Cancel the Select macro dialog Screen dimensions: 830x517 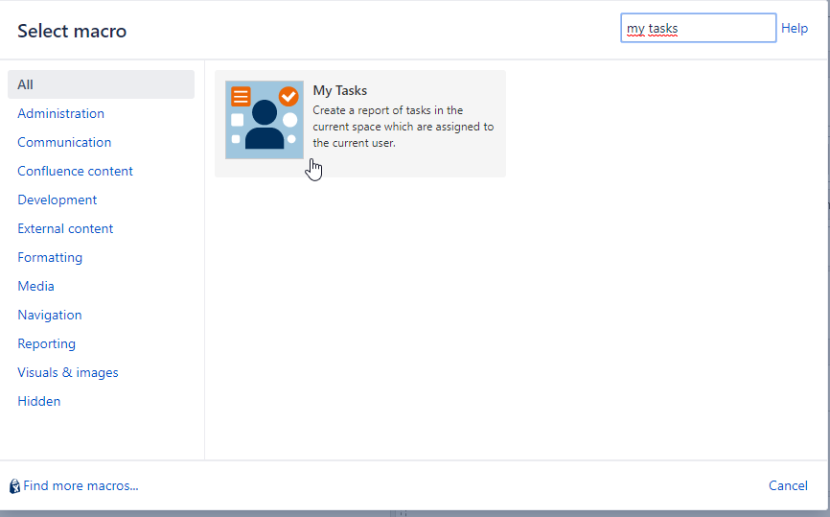click(x=788, y=486)
